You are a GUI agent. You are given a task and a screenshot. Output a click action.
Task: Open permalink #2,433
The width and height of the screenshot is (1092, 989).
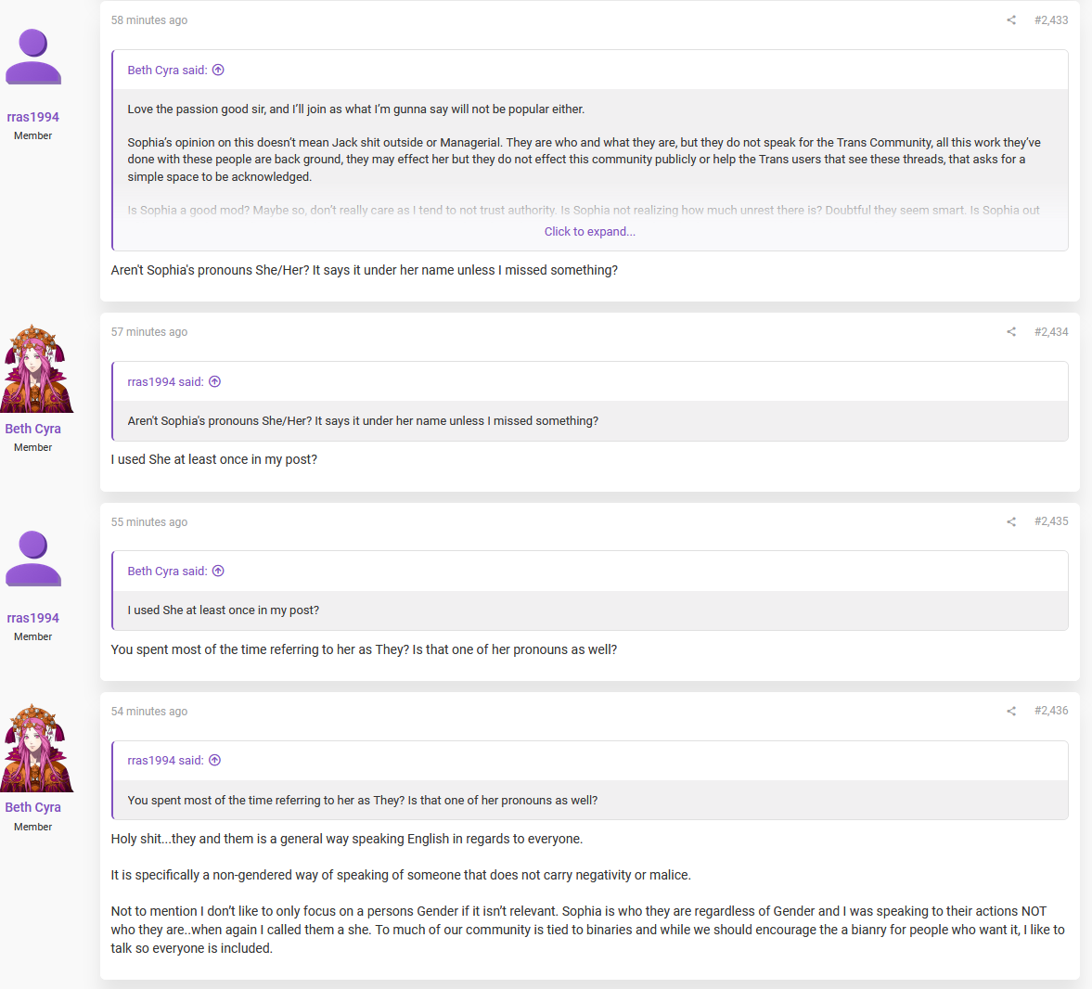(1051, 20)
